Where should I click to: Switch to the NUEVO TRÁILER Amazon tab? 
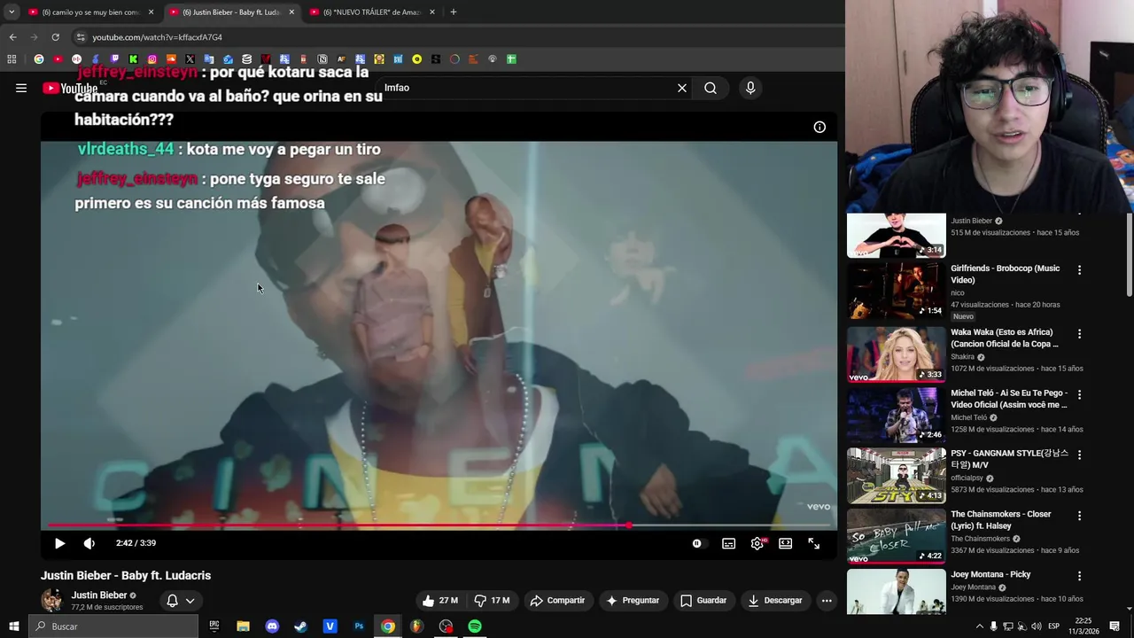click(372, 12)
